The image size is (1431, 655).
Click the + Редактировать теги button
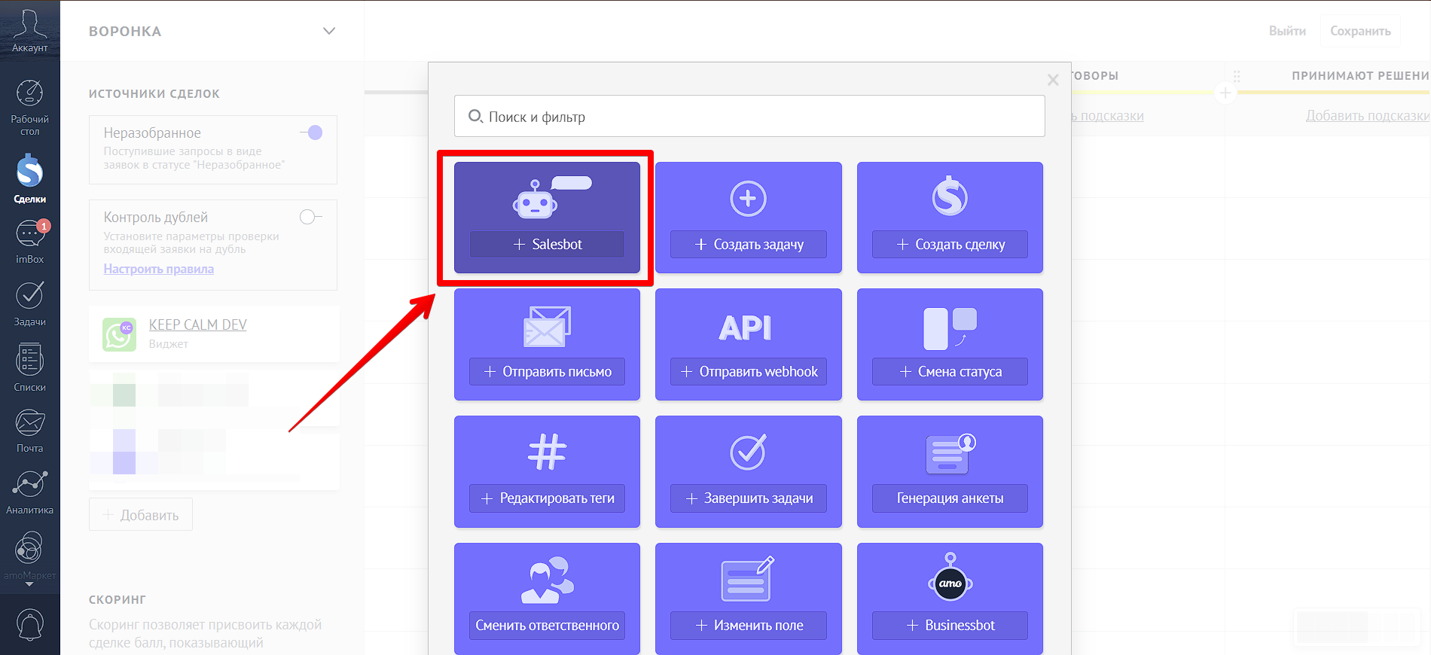pyautogui.click(x=547, y=498)
